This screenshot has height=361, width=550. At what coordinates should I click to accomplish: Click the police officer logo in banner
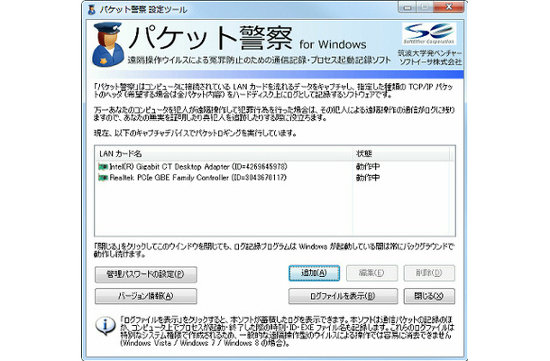(x=108, y=44)
